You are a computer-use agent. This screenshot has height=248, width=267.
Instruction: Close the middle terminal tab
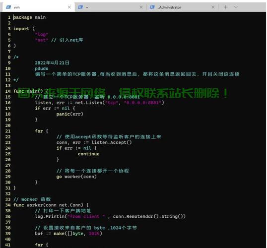(141, 7)
